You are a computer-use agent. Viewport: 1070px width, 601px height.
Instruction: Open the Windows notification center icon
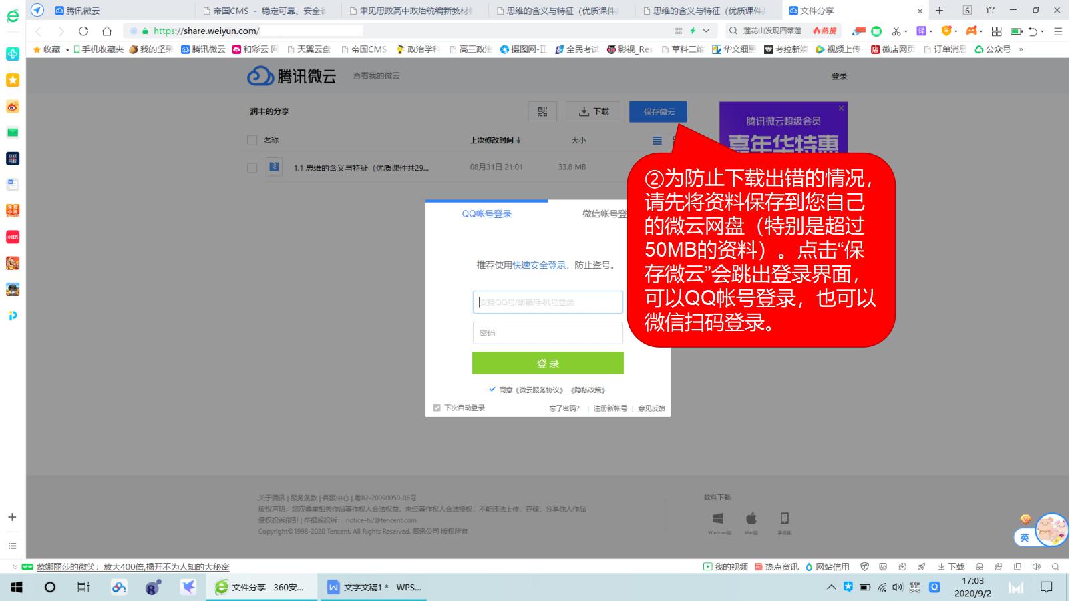pyautogui.click(x=1047, y=587)
